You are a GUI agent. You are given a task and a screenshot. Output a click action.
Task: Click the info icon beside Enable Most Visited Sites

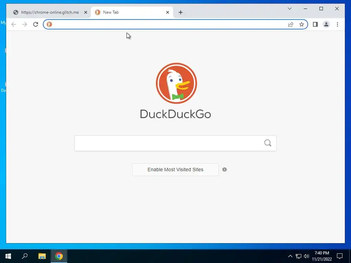pyautogui.click(x=225, y=170)
